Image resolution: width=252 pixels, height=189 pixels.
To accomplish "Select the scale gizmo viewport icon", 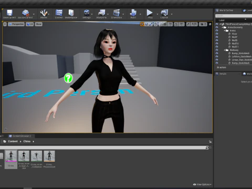I will click(151, 24).
